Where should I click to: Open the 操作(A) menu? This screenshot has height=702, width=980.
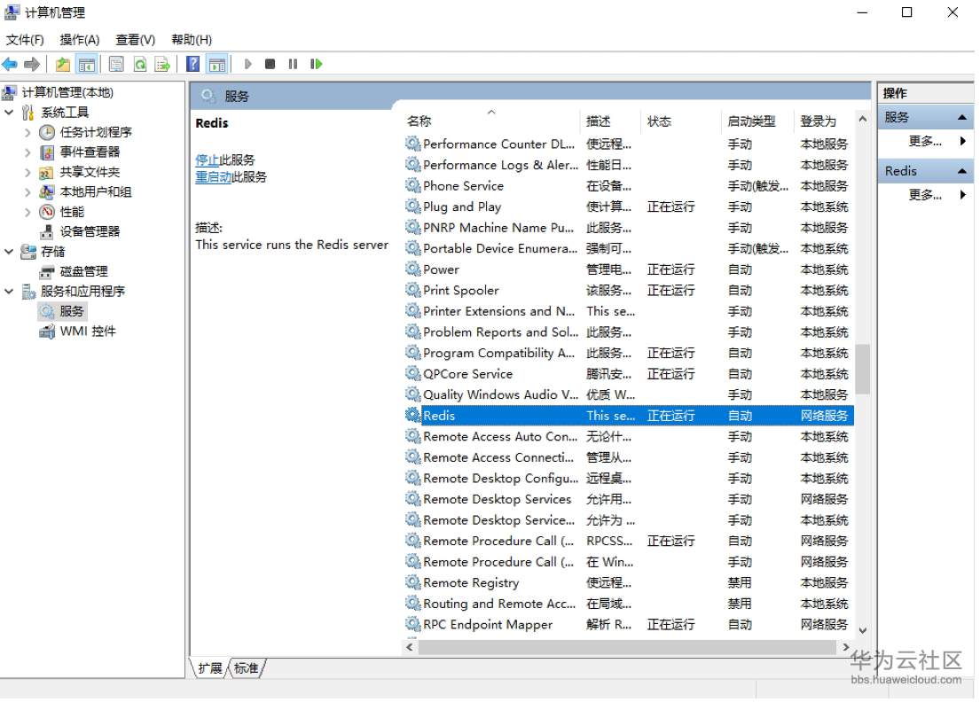tap(79, 40)
